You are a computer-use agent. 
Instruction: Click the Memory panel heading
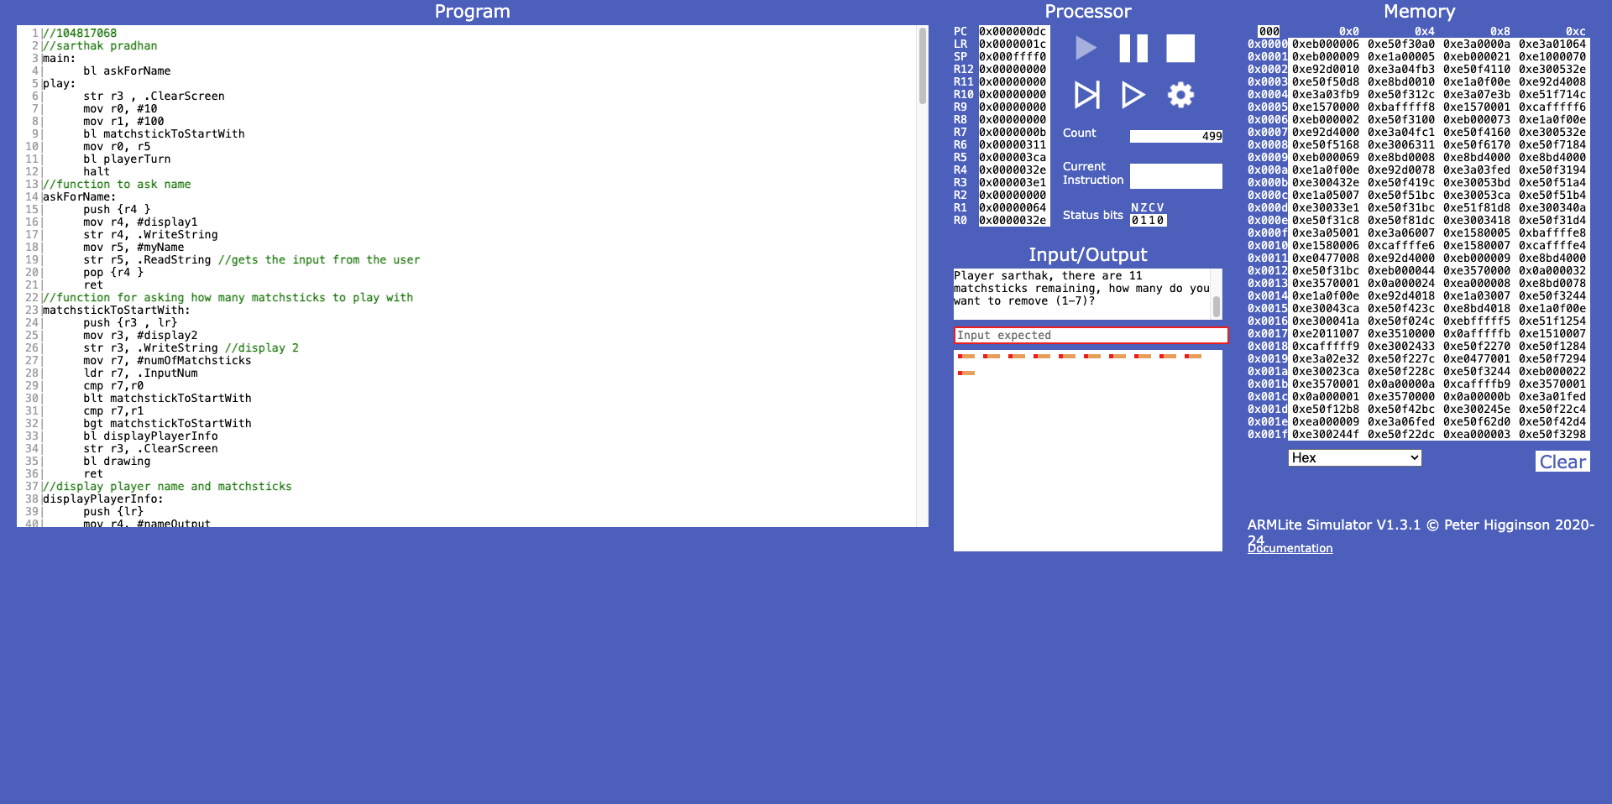click(x=1419, y=12)
